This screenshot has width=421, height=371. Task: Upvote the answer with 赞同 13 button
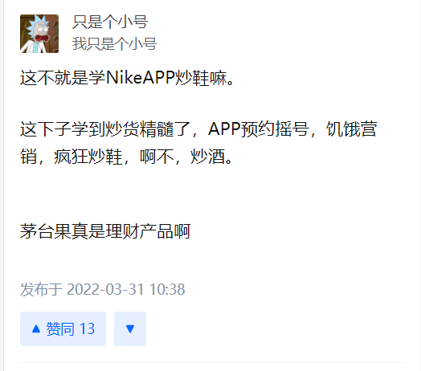pos(63,328)
